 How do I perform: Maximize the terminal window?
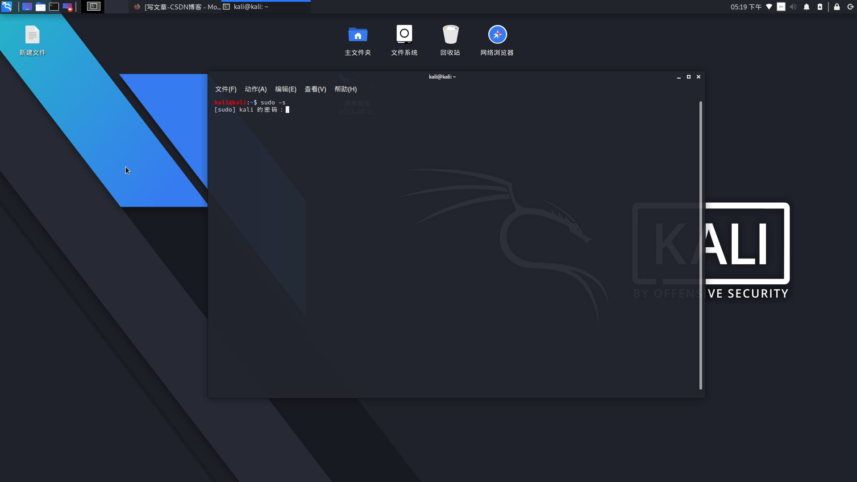[x=689, y=77]
